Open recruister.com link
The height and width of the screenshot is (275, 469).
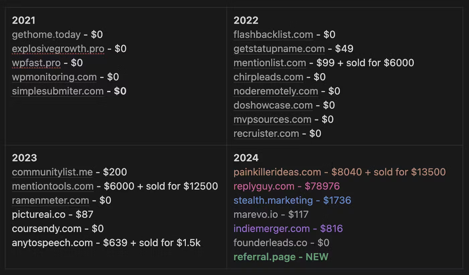click(266, 134)
